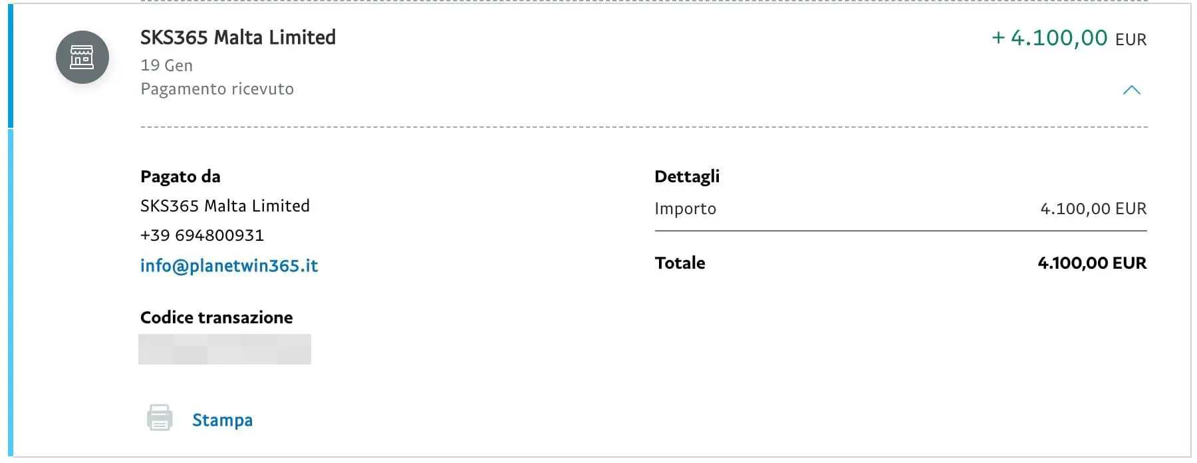Click the printer icon
The width and height of the screenshot is (1197, 463).
(160, 418)
